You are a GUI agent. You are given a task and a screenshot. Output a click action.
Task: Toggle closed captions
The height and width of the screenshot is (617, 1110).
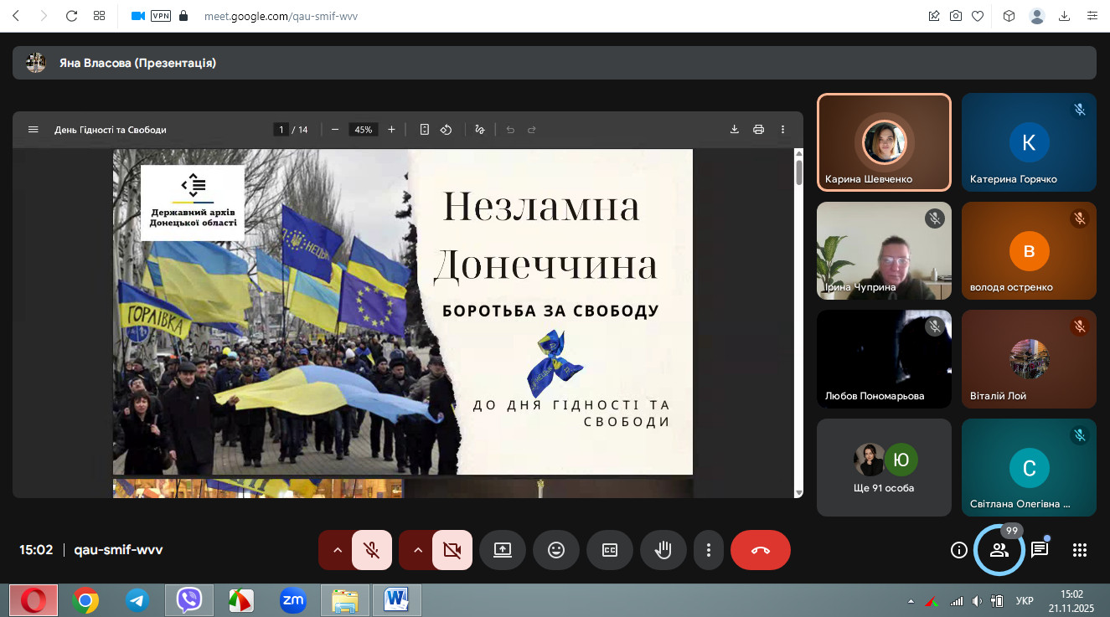[x=610, y=550]
